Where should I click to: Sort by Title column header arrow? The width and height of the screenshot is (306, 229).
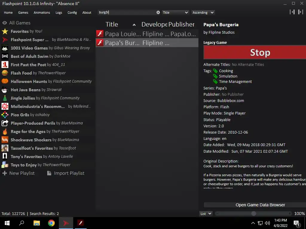click(134, 25)
